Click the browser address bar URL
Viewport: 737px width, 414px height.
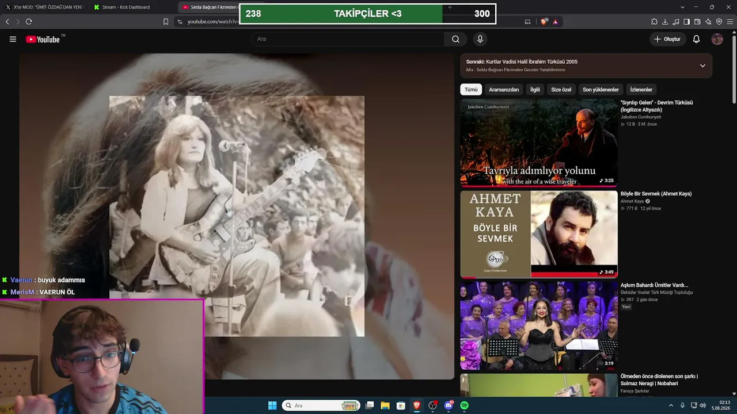213,22
